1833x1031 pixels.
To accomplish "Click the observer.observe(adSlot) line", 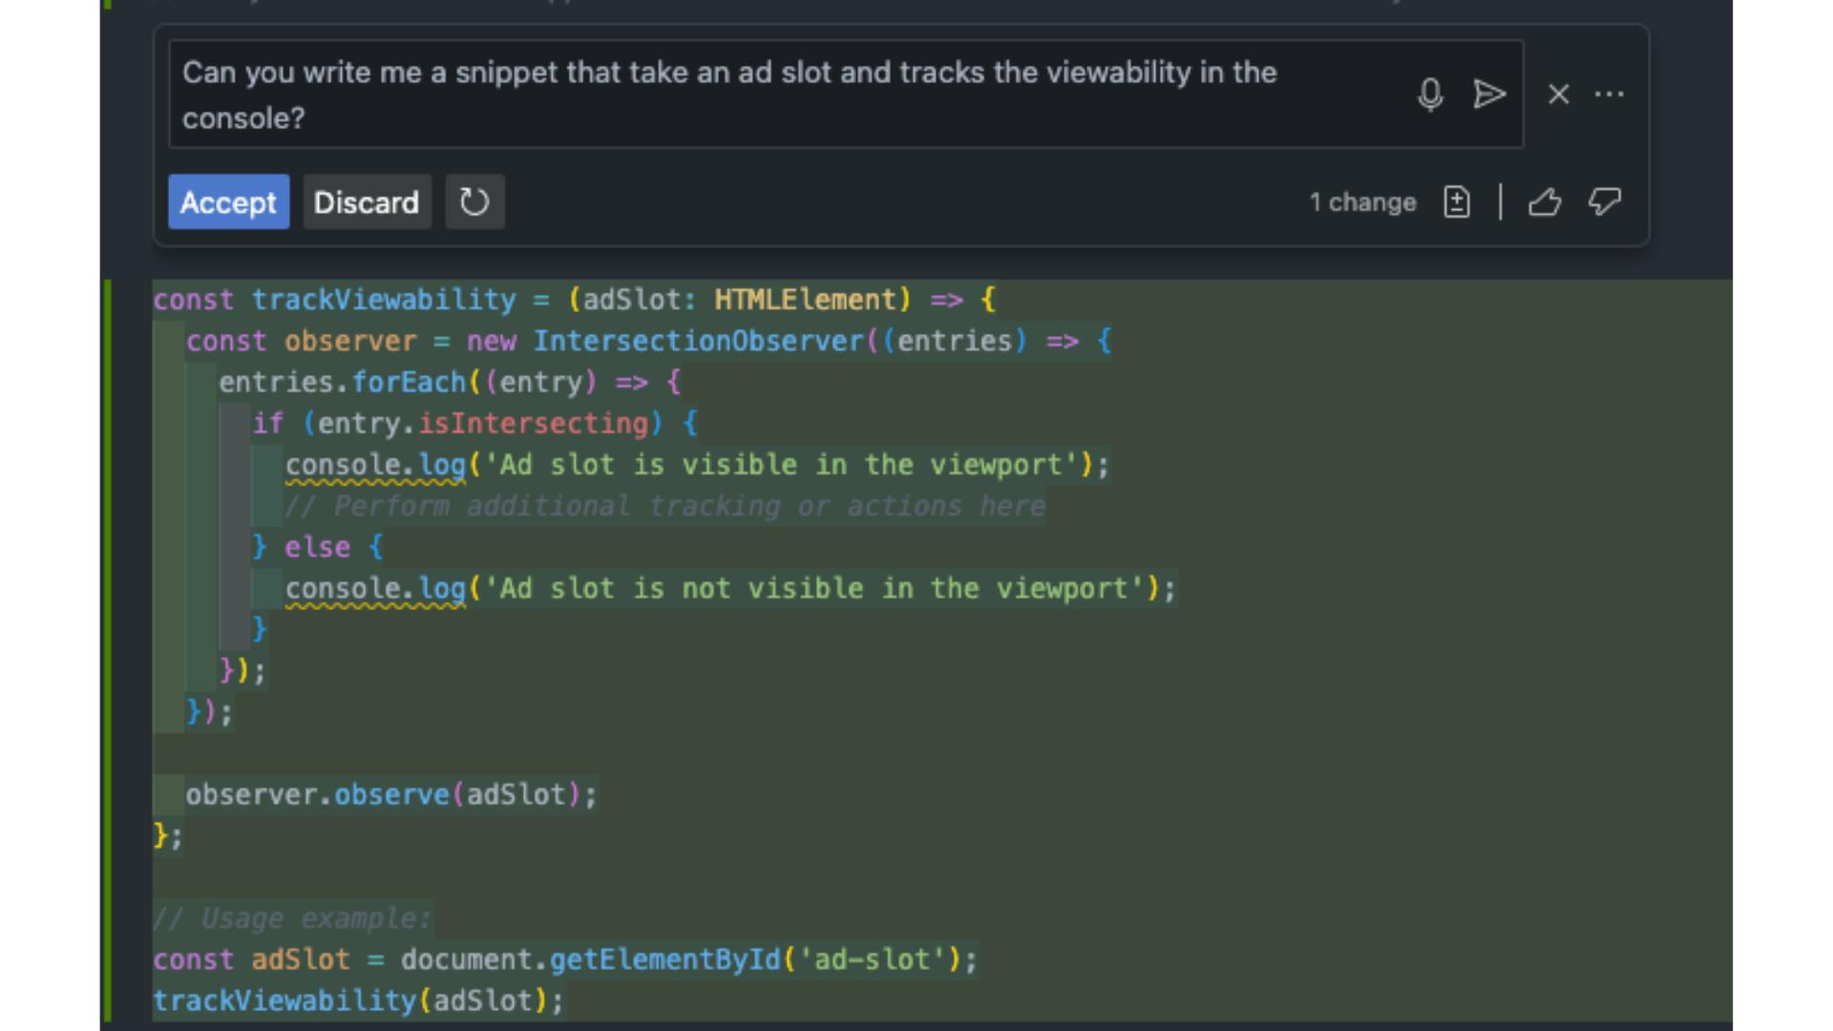I will (390, 794).
